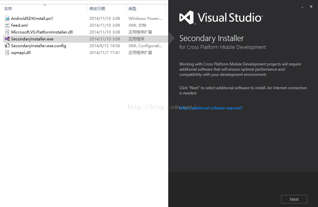Minimize the Secondary Installer window
The image size is (318, 207).
coord(302,7)
